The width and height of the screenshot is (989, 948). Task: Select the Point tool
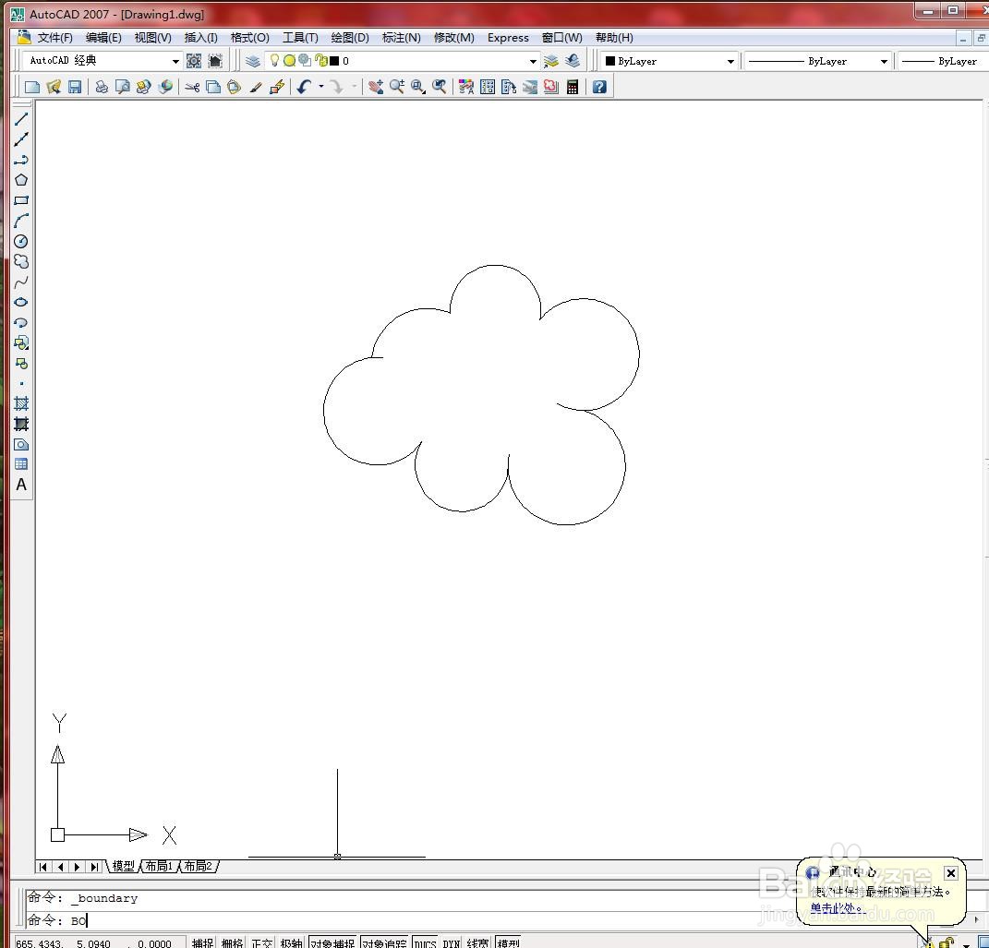(x=21, y=383)
